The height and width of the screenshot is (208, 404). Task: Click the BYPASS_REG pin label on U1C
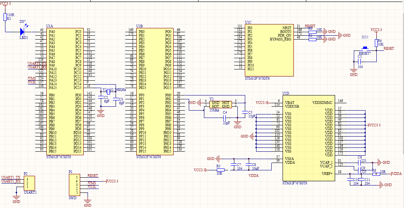coord(280,39)
